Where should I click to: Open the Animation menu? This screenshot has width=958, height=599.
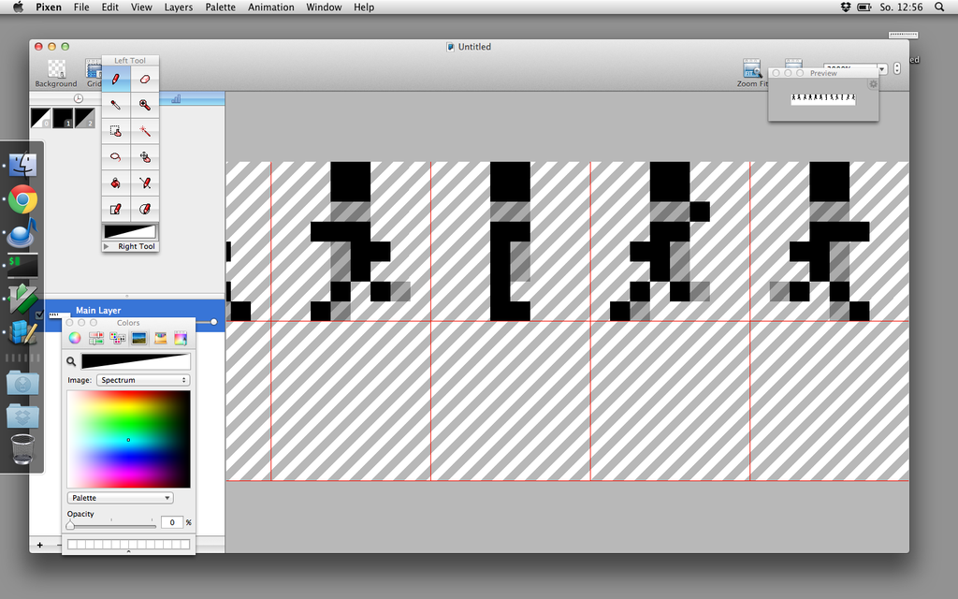[271, 7]
